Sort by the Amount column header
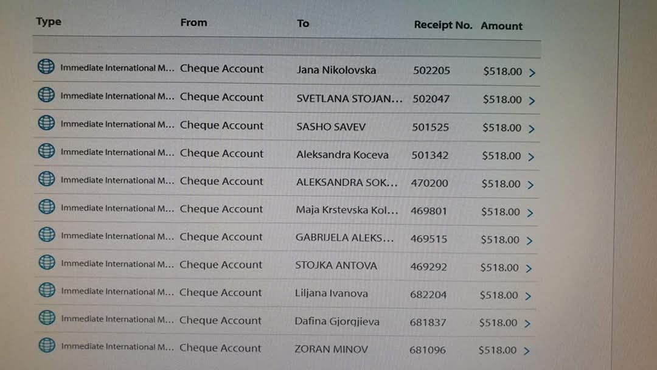Viewport: 657px width, 370px height. (x=501, y=26)
